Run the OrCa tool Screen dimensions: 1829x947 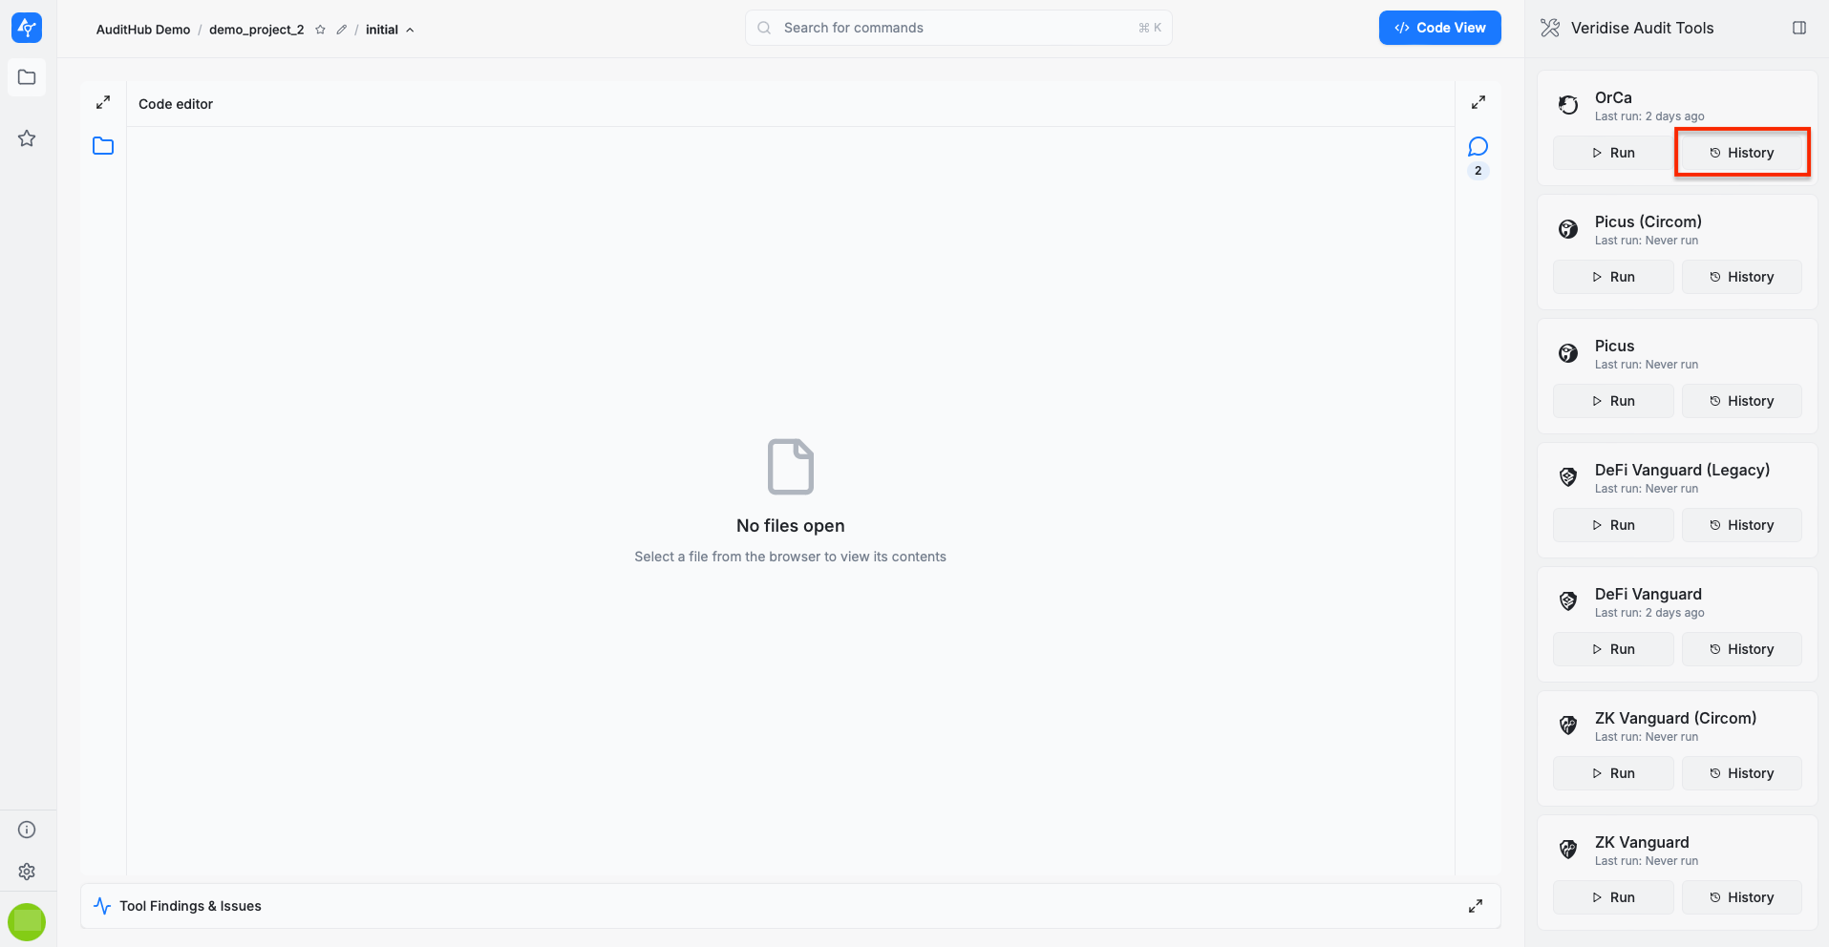pos(1612,153)
